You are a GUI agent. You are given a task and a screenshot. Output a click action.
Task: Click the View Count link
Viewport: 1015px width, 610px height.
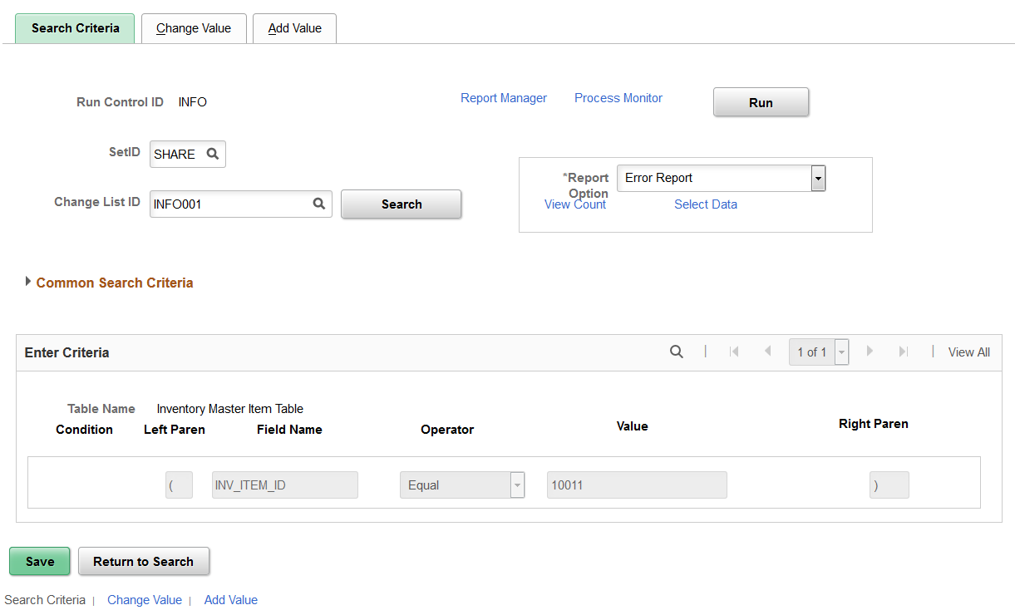pyautogui.click(x=575, y=204)
